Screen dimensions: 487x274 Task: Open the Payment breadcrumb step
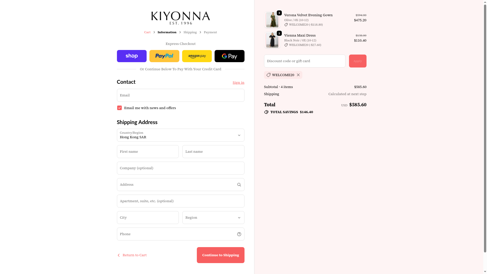pyautogui.click(x=210, y=32)
